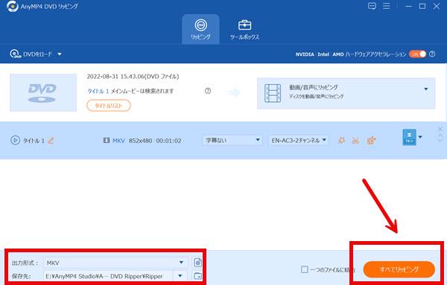
Task: Click the MKV format film icon in title row
Action: pyautogui.click(x=107, y=141)
